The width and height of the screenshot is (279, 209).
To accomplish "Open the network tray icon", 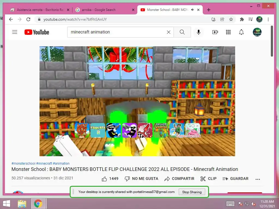I will tap(247, 204).
